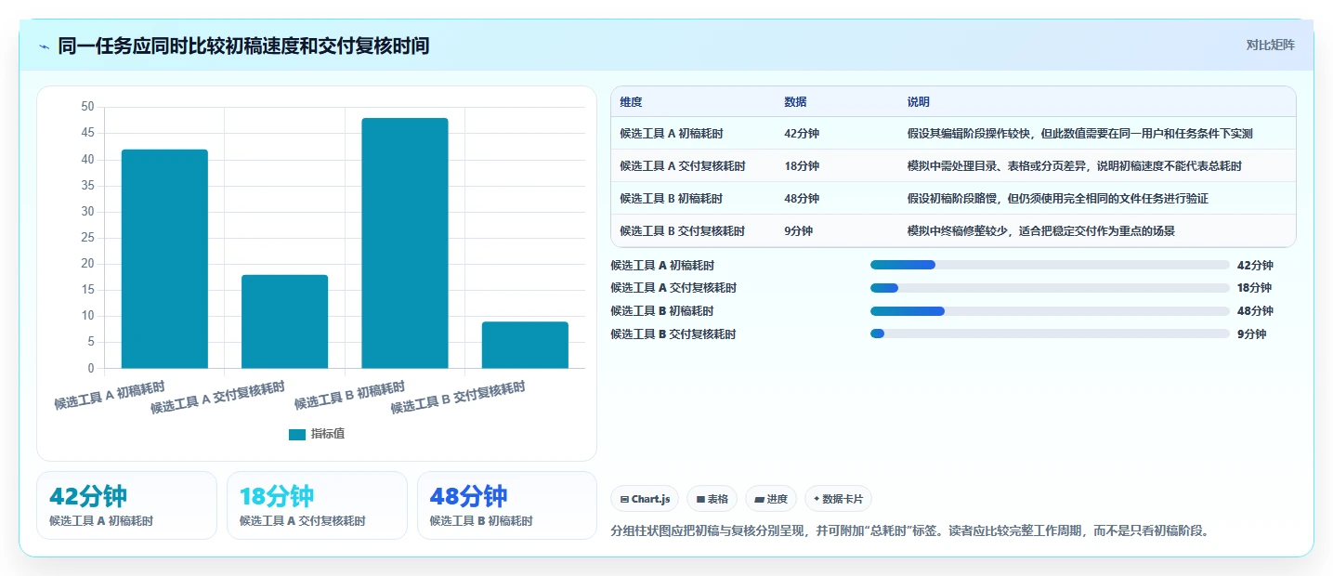Click the 候选工具 A 交付复核耗时 chart bar
This screenshot has height=576, width=1333.
click(284, 321)
